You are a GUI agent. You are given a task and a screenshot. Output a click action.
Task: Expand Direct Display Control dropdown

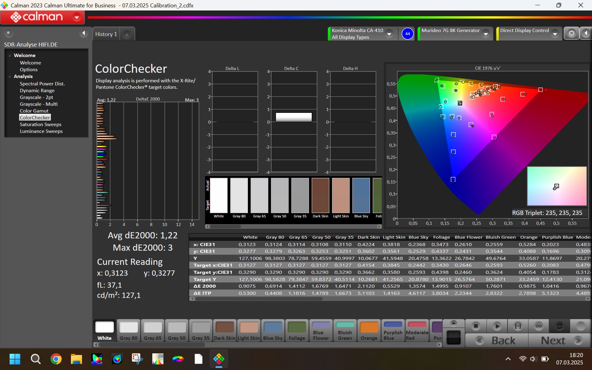coord(555,34)
